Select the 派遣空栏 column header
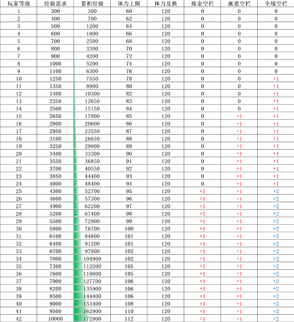The height and width of the screenshot is (322, 294). click(239, 3)
